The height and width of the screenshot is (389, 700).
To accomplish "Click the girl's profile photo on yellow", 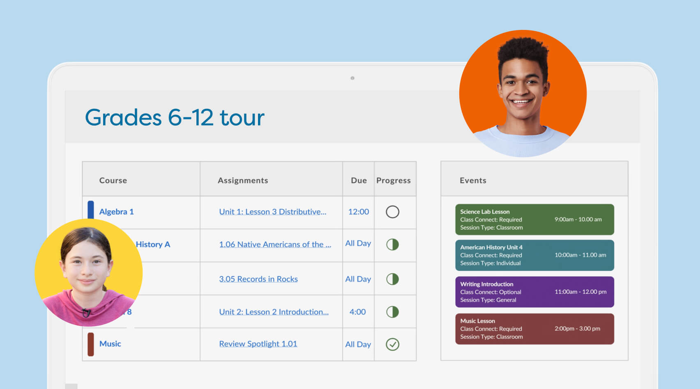I will point(88,273).
